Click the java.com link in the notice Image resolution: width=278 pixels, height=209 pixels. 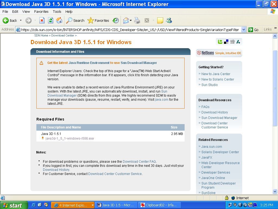(x=162, y=100)
